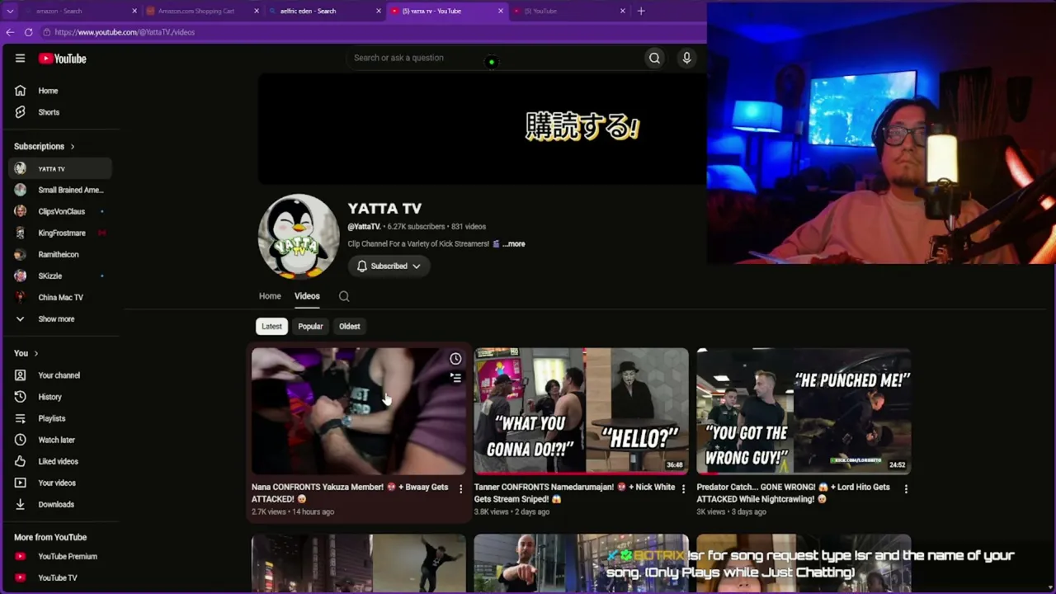
Task: View site information icon beside the URL
Action: coord(47,32)
